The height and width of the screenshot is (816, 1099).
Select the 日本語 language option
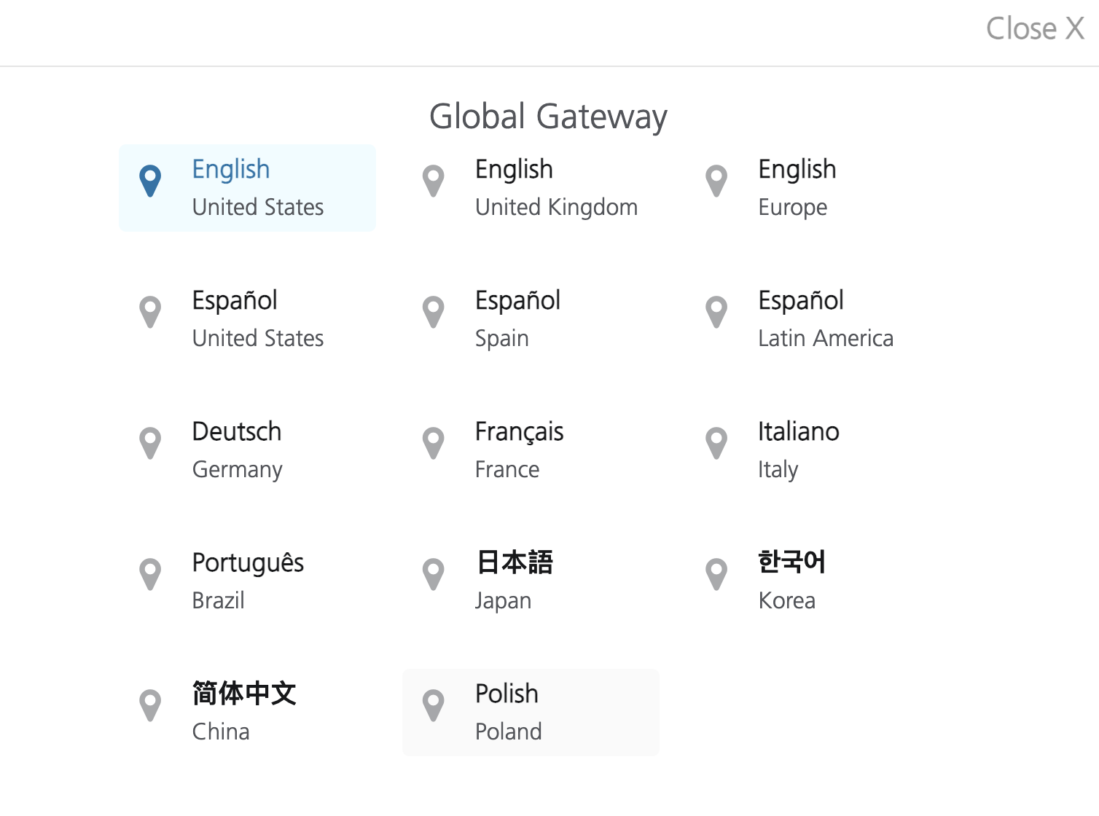tap(514, 562)
